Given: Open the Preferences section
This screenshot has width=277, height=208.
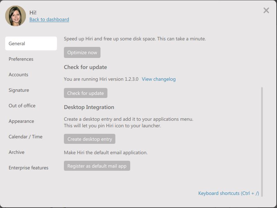Looking at the screenshot, I should [x=21, y=59].
